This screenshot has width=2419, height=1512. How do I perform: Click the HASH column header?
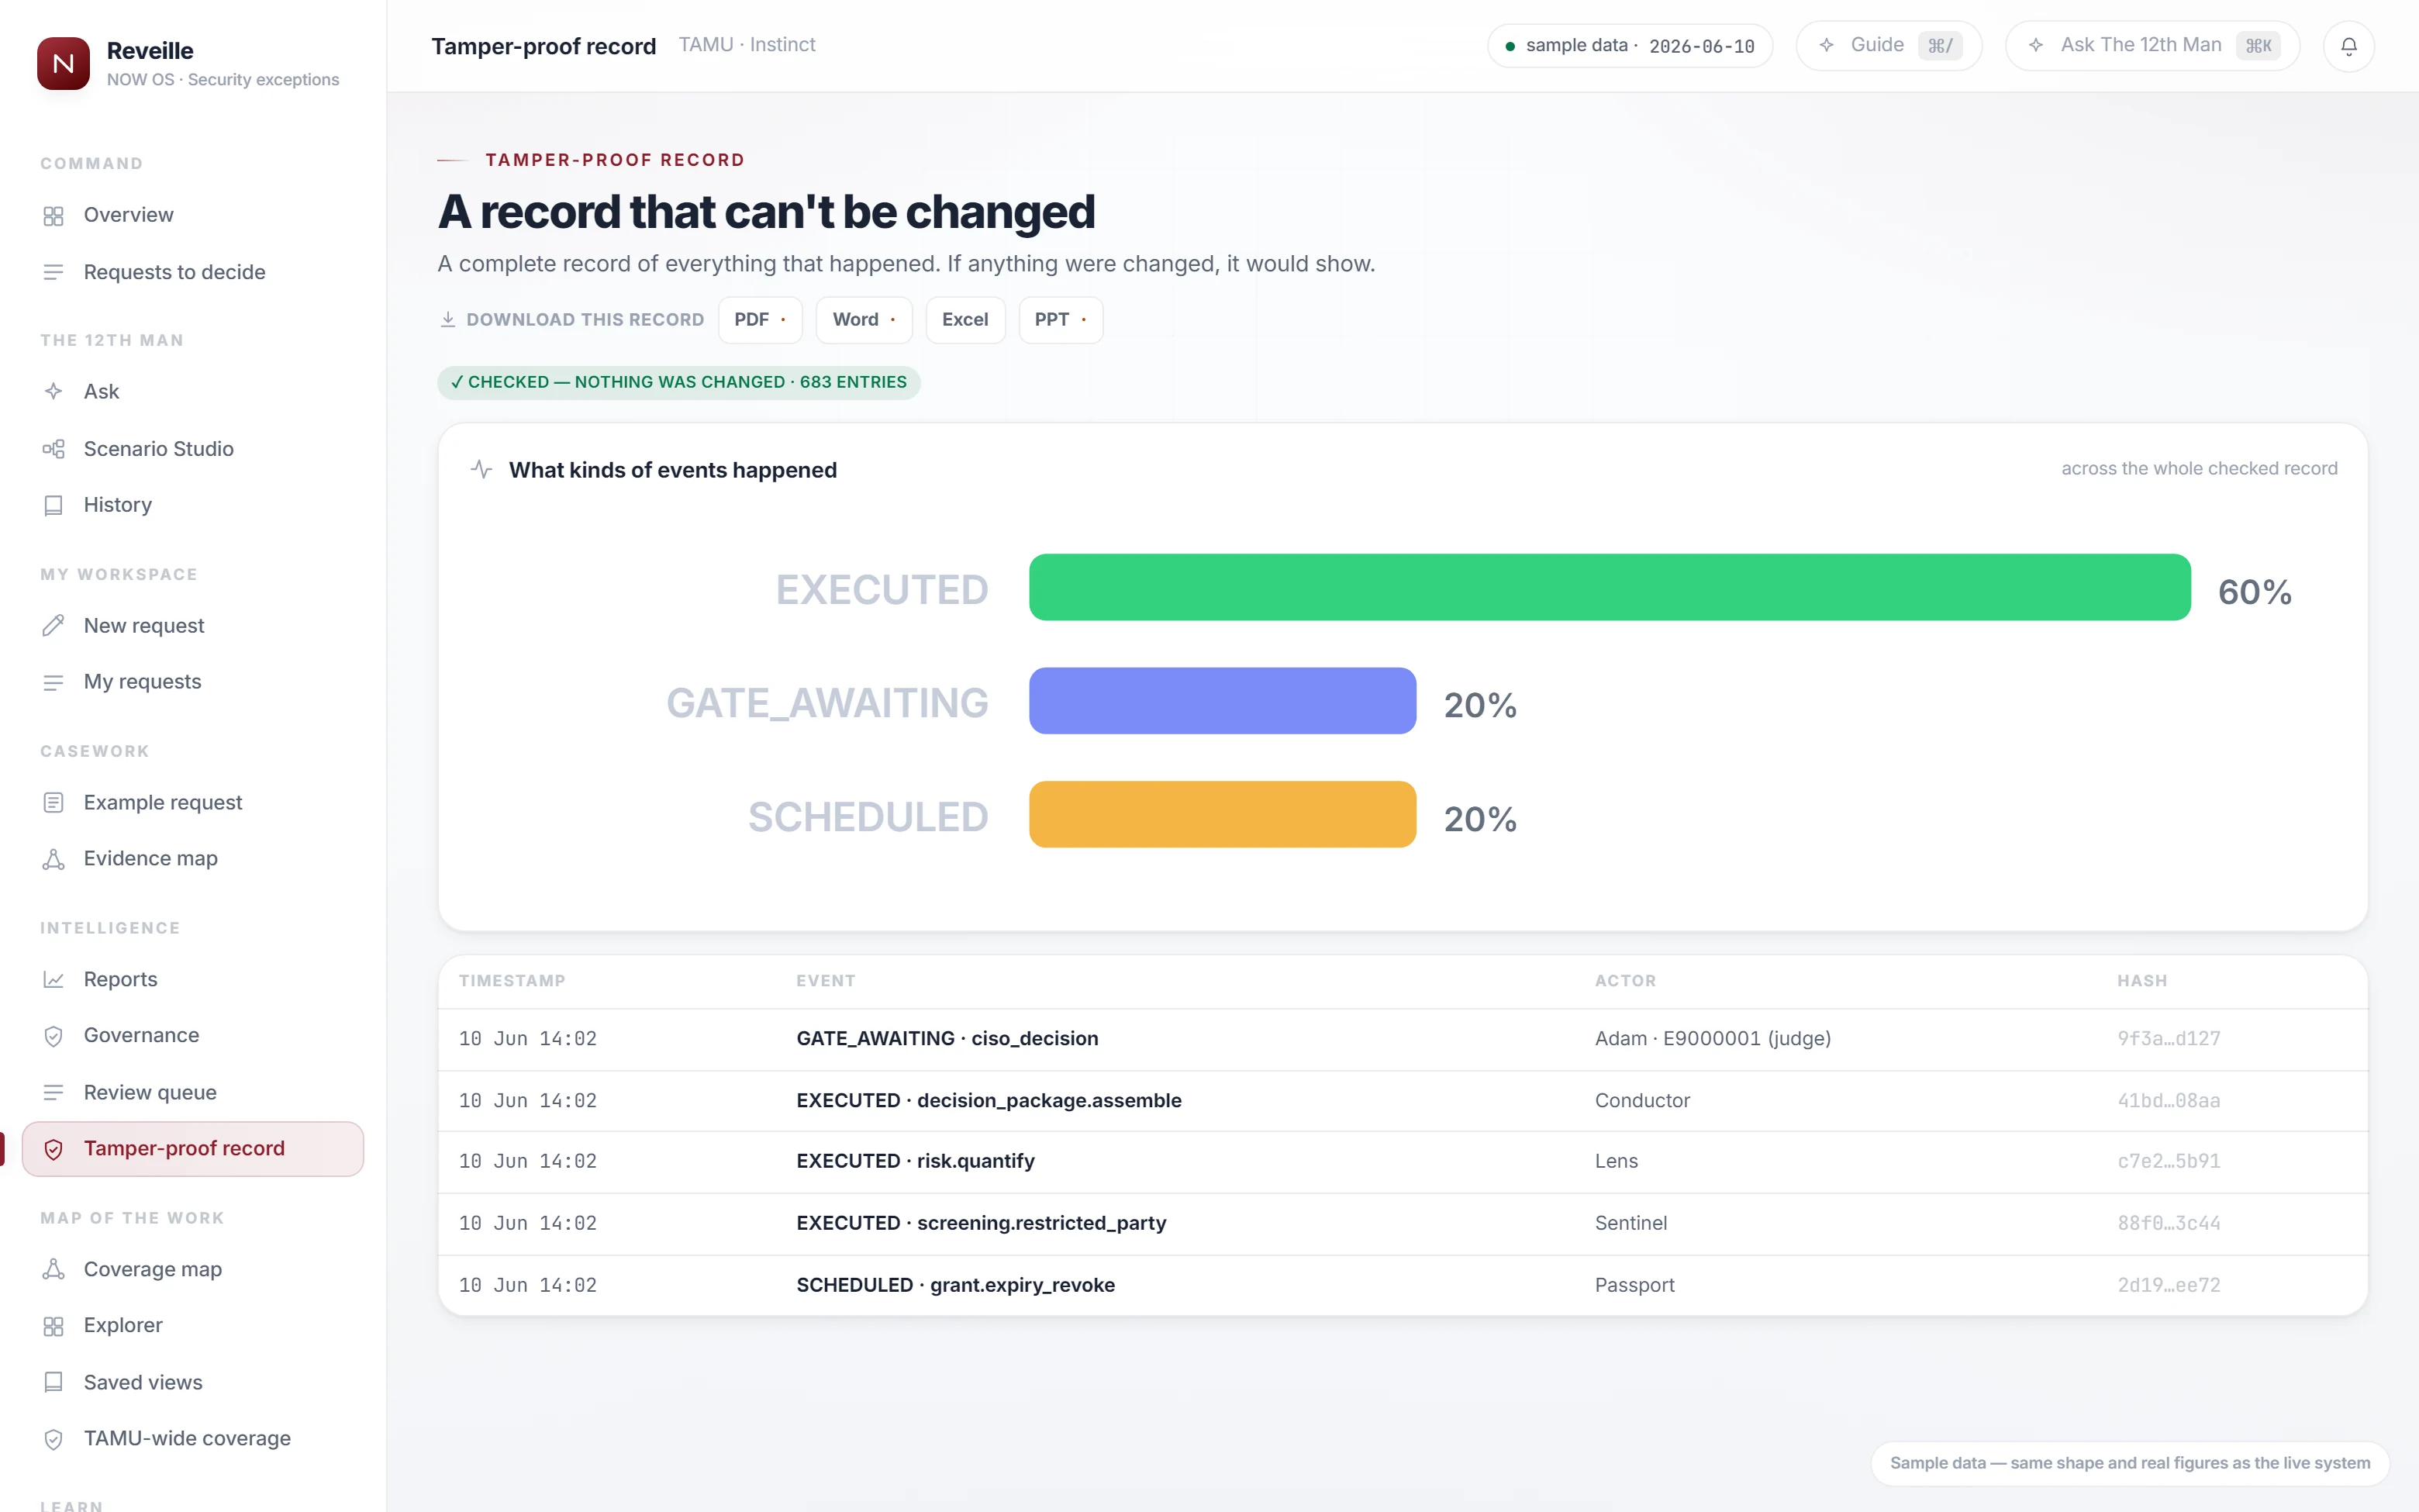pos(2142,981)
